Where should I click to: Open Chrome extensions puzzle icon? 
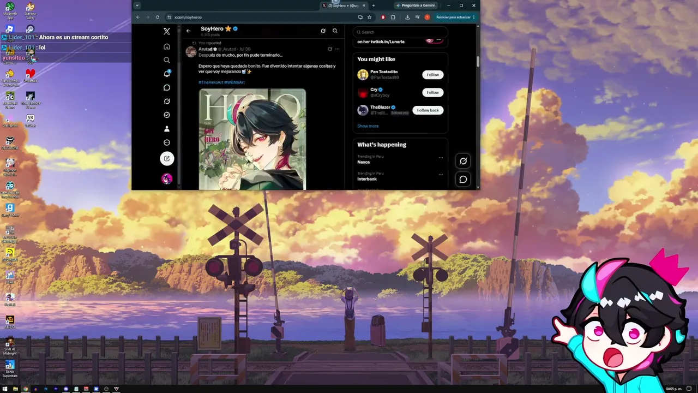393,17
